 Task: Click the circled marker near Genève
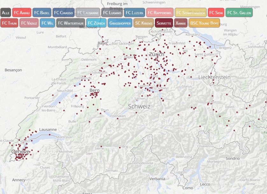[x=20, y=156]
